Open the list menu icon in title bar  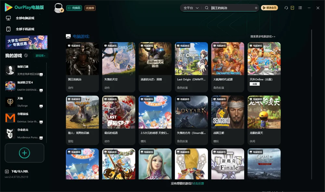click(300, 8)
